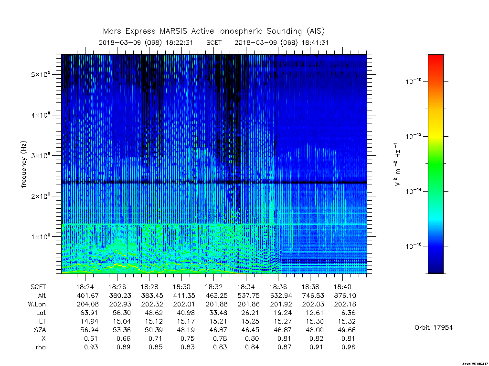Click west longitude value 204.08
Viewport: 489px width, 366px height.
88,304
